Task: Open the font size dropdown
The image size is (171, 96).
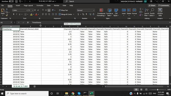Action: (x=33, y=10)
